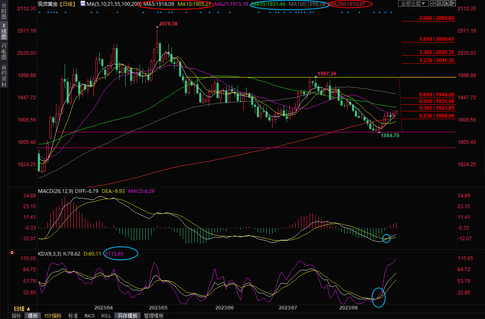Click the first blue event dot at top-left
This screenshot has width=485, height=319.
(40, 12)
